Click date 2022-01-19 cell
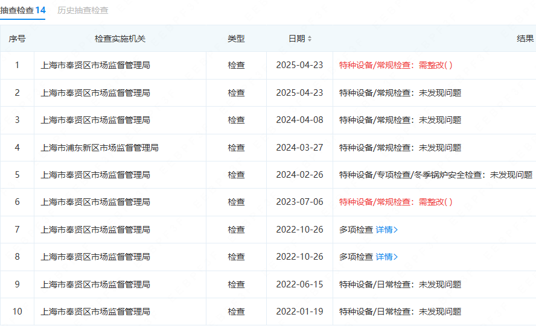 tap(299, 312)
